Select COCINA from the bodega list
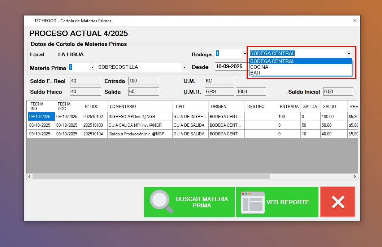This screenshot has height=247, width=382. point(259,67)
